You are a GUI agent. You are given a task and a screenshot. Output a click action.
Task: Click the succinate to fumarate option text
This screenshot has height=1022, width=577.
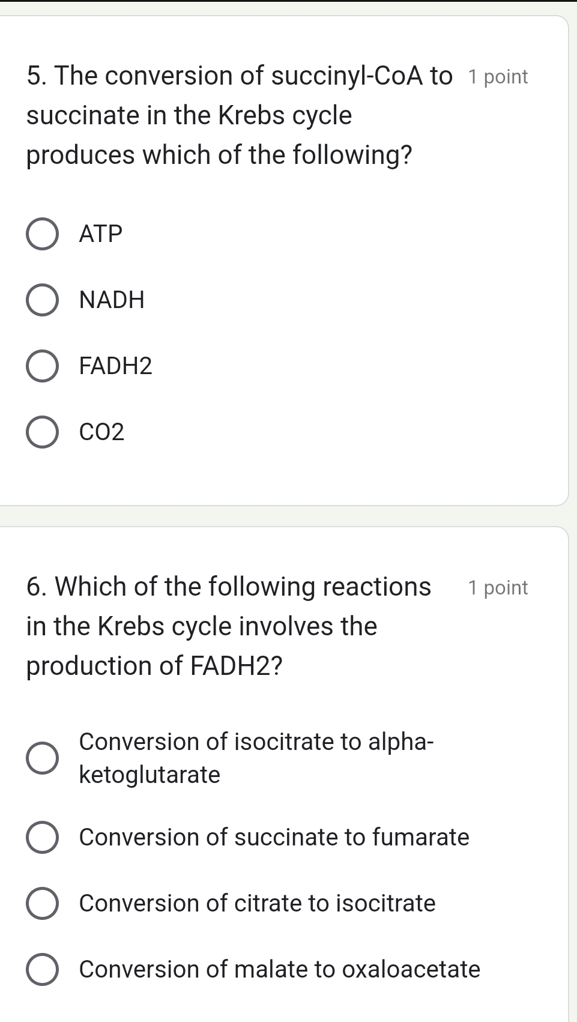(x=273, y=838)
